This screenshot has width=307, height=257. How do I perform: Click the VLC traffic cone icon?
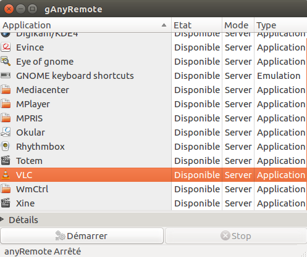click(6, 175)
